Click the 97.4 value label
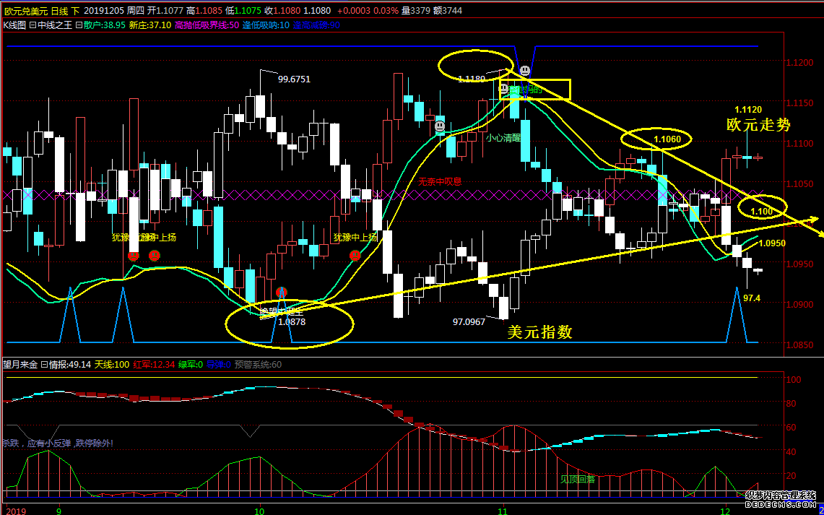Image resolution: width=824 pixels, height=515 pixels. click(752, 298)
